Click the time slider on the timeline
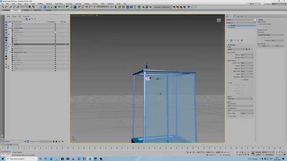Image resolution: width=287 pixels, height=161 pixels. (x=10, y=144)
